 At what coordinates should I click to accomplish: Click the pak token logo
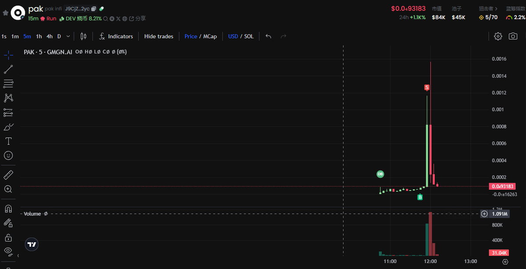[18, 13]
